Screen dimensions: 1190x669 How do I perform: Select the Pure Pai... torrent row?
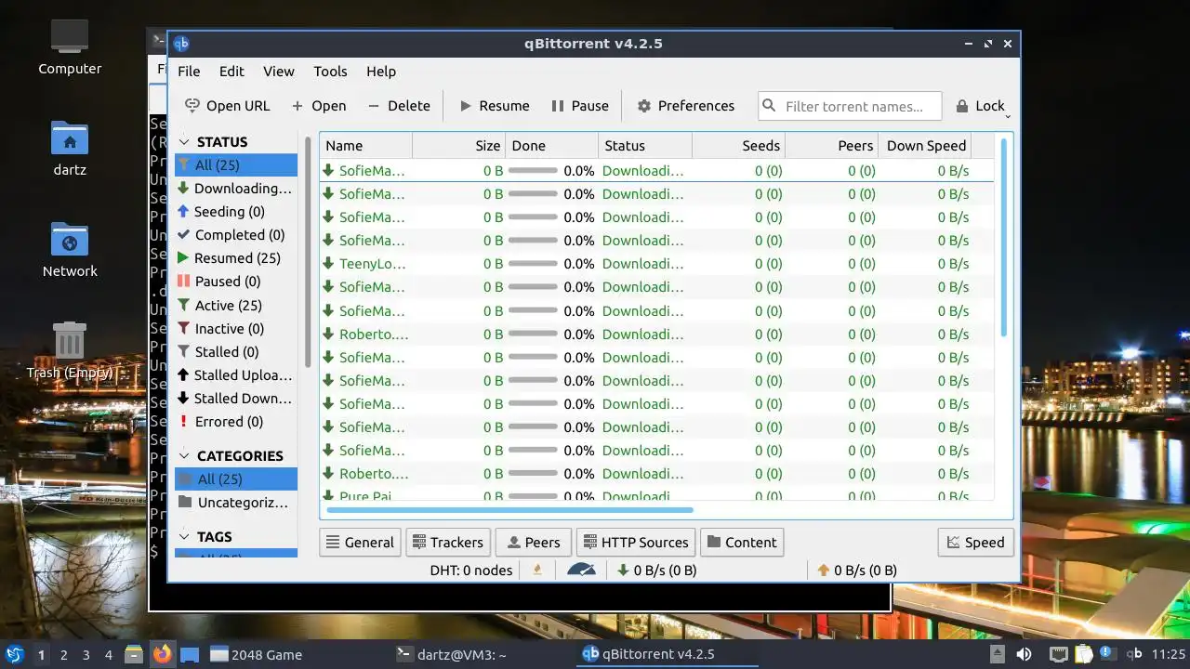click(656, 496)
